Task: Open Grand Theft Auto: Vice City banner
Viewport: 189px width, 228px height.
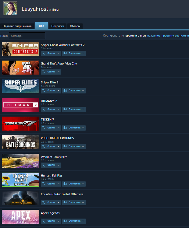Action: pos(20,68)
